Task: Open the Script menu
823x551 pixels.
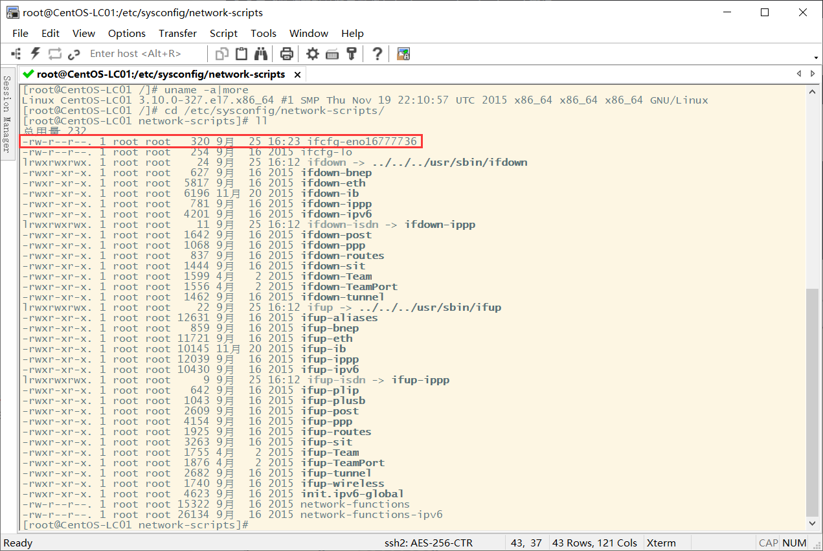Action: click(223, 33)
